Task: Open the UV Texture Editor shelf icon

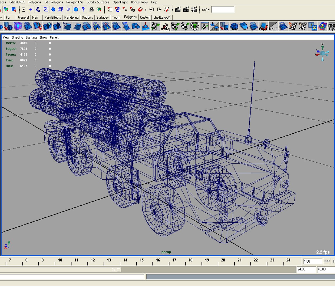Action: point(205,26)
